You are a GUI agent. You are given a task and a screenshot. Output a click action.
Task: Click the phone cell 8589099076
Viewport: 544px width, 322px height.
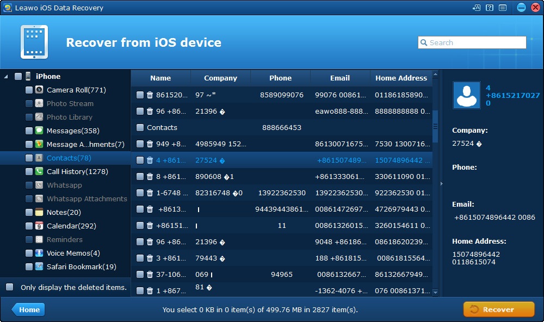tap(282, 95)
